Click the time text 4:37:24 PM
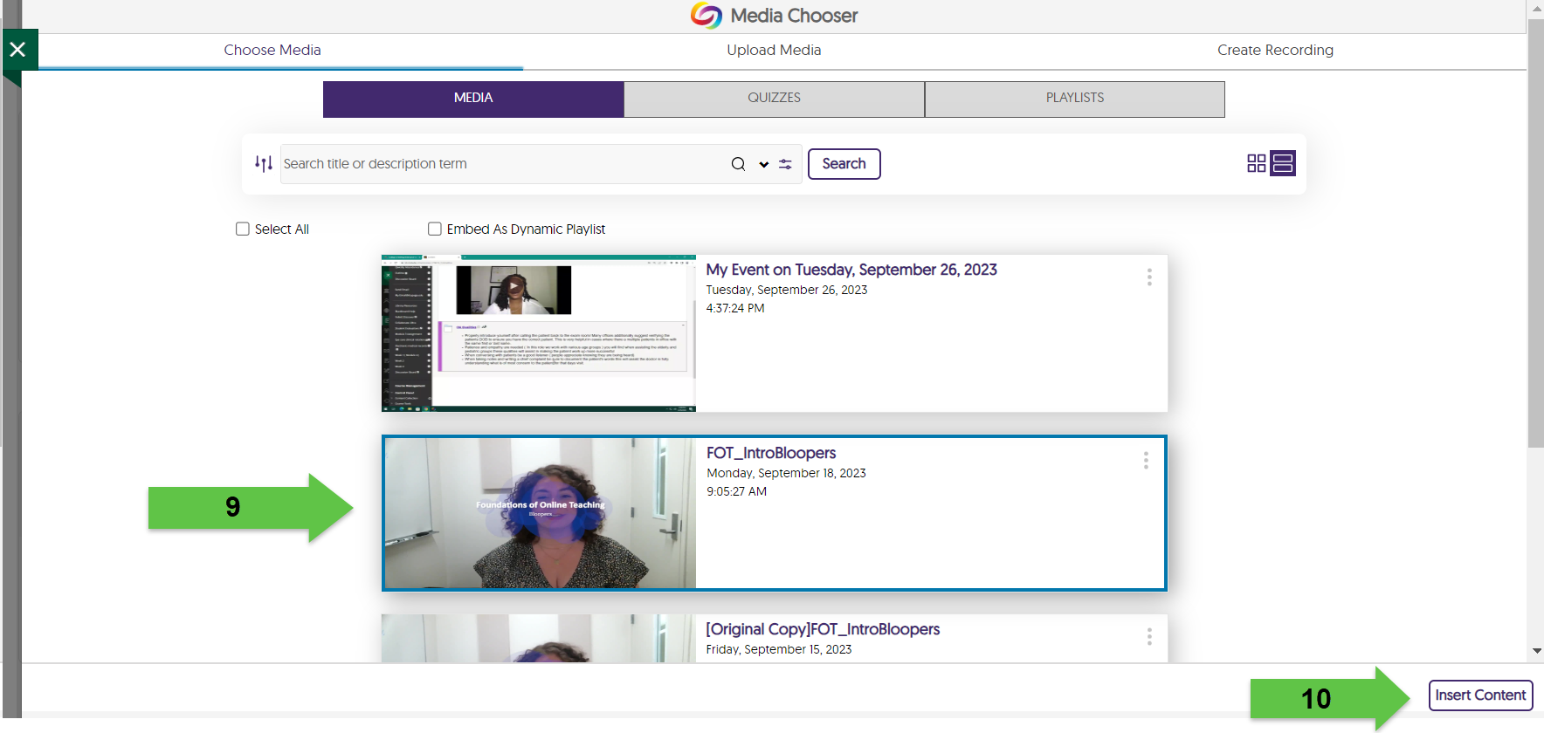 pos(735,308)
